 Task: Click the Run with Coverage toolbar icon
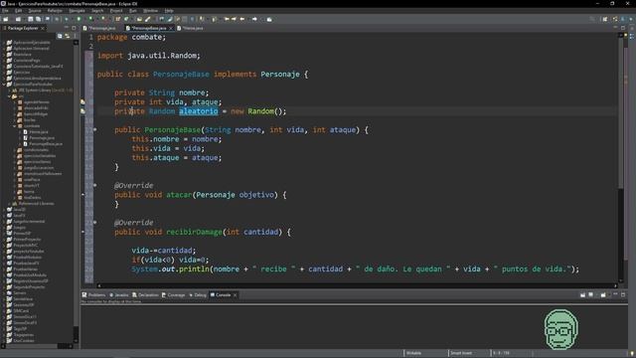coord(91,19)
